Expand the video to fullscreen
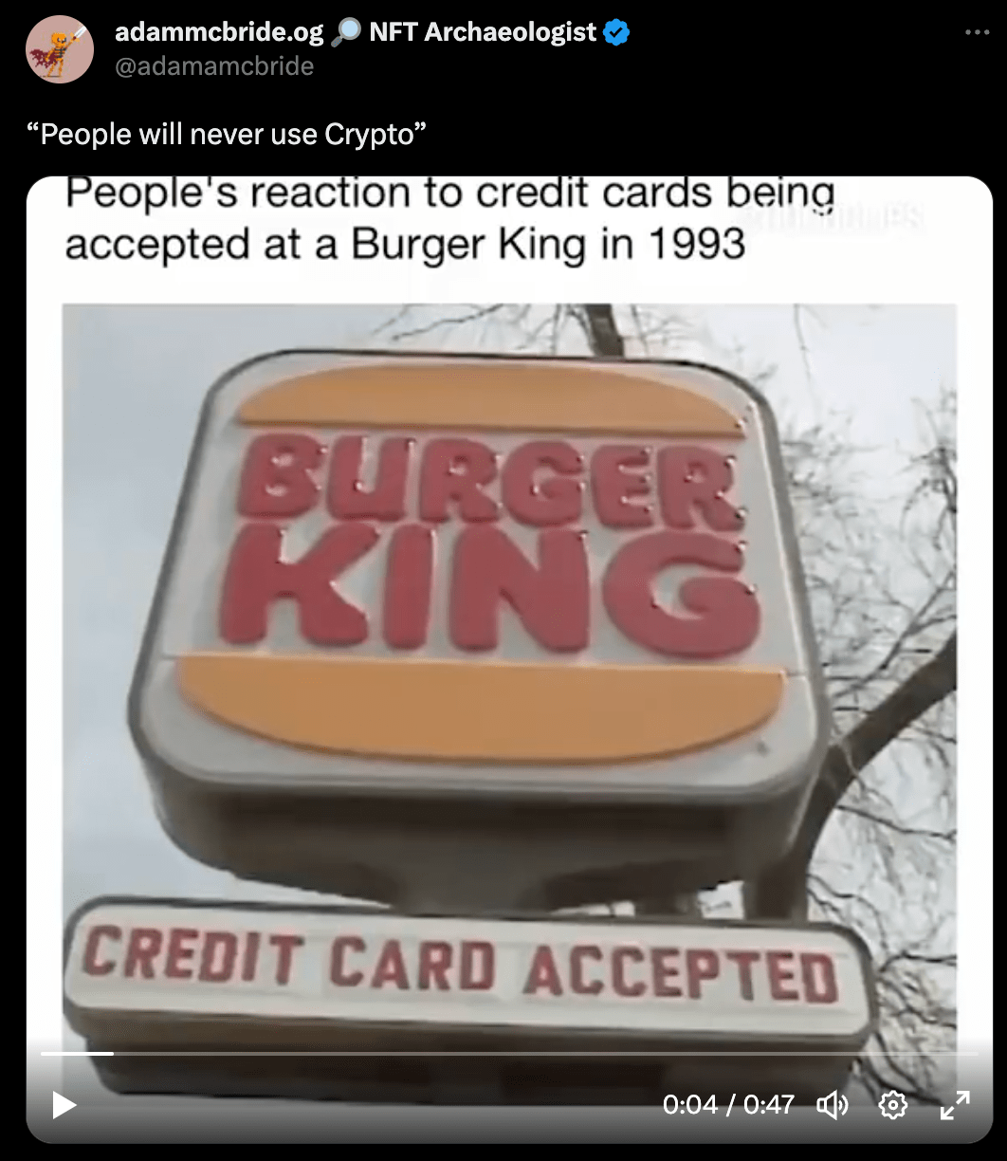The height and width of the screenshot is (1161, 1007). click(x=954, y=1104)
